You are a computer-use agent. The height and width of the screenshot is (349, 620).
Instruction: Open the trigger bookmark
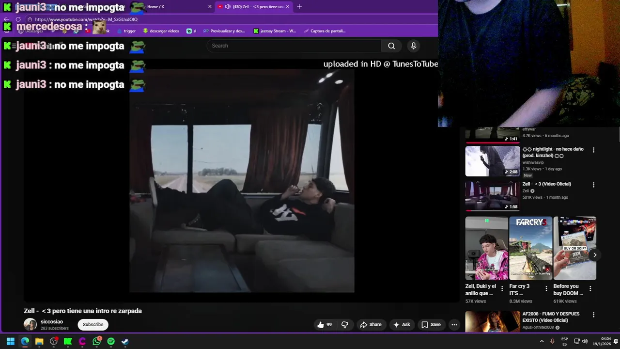click(126, 31)
